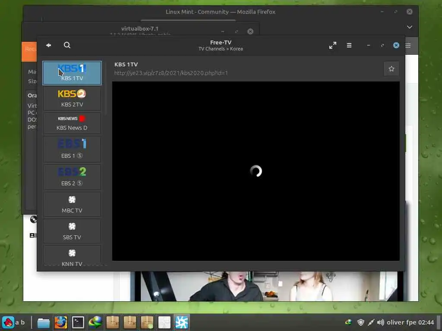Click the globe tray icon
This screenshot has width=442, height=331.
349,322
